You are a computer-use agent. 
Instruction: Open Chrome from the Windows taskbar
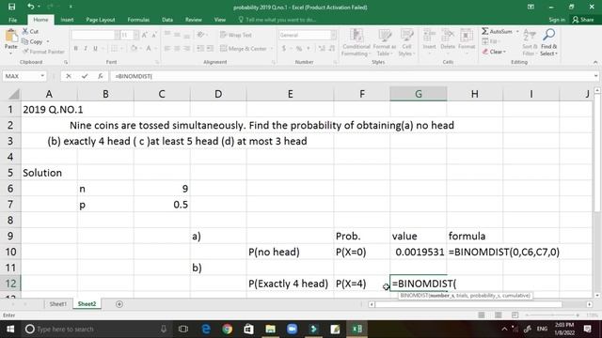[227, 329]
